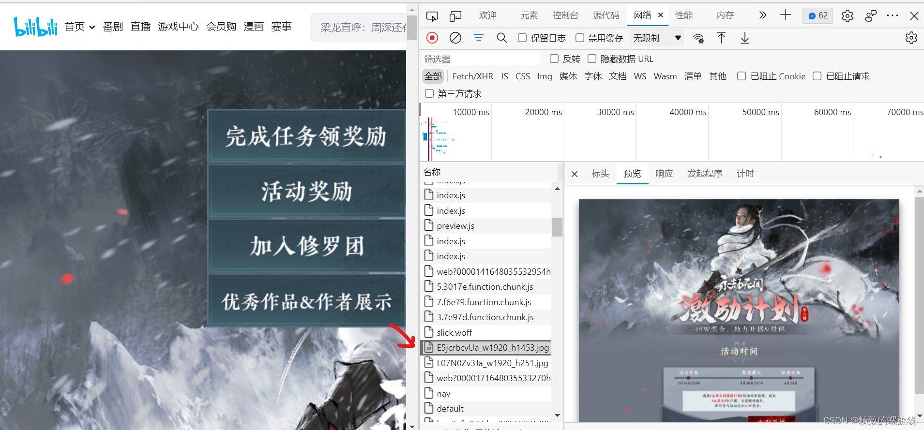Image resolution: width=924 pixels, height=430 pixels.
Task: Toggle hide data URLs checkbox
Action: [592, 59]
